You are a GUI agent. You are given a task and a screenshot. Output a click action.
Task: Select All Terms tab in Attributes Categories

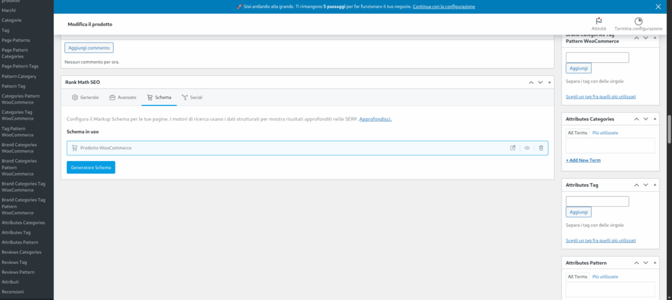tap(577, 133)
